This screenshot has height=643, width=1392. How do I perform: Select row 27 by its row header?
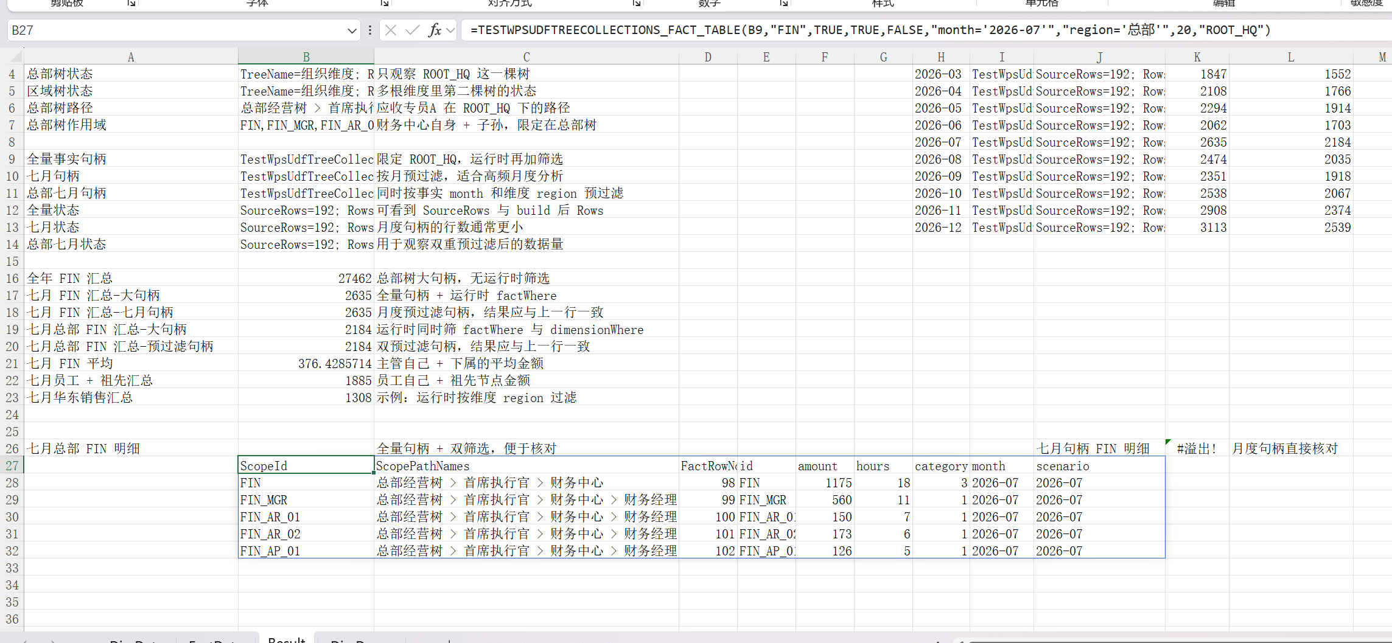pyautogui.click(x=12, y=465)
